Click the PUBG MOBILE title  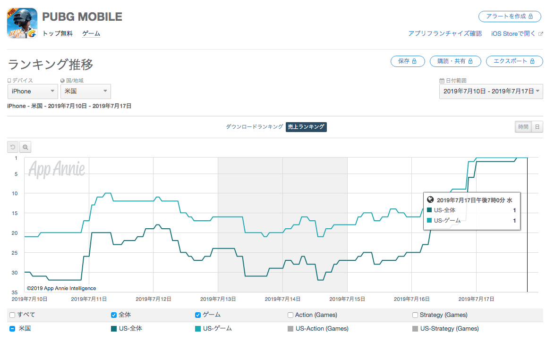(82, 17)
